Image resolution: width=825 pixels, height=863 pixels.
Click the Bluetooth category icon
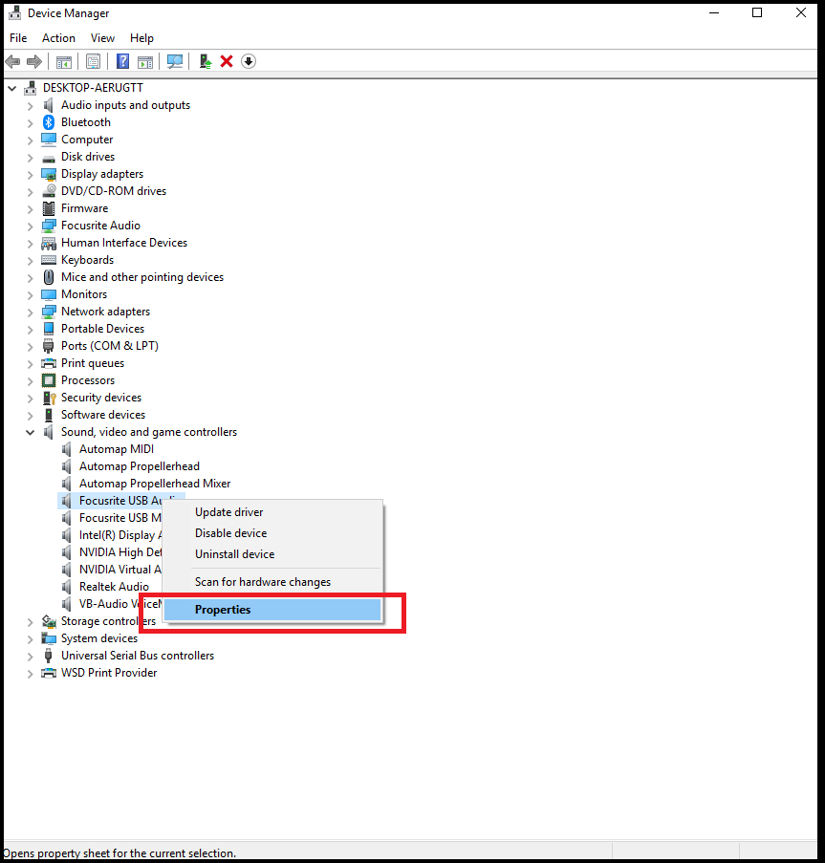pyautogui.click(x=49, y=122)
